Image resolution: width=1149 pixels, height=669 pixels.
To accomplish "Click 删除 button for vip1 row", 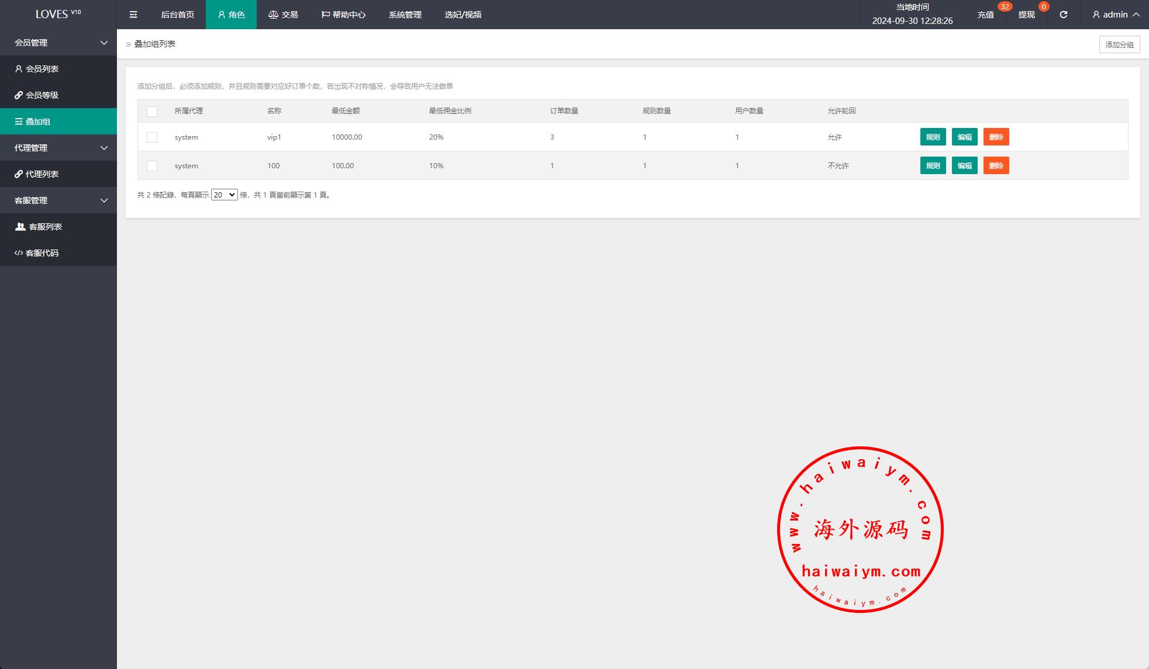I will (996, 137).
